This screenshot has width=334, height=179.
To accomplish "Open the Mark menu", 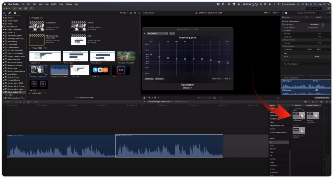I will tap(41, 4).
